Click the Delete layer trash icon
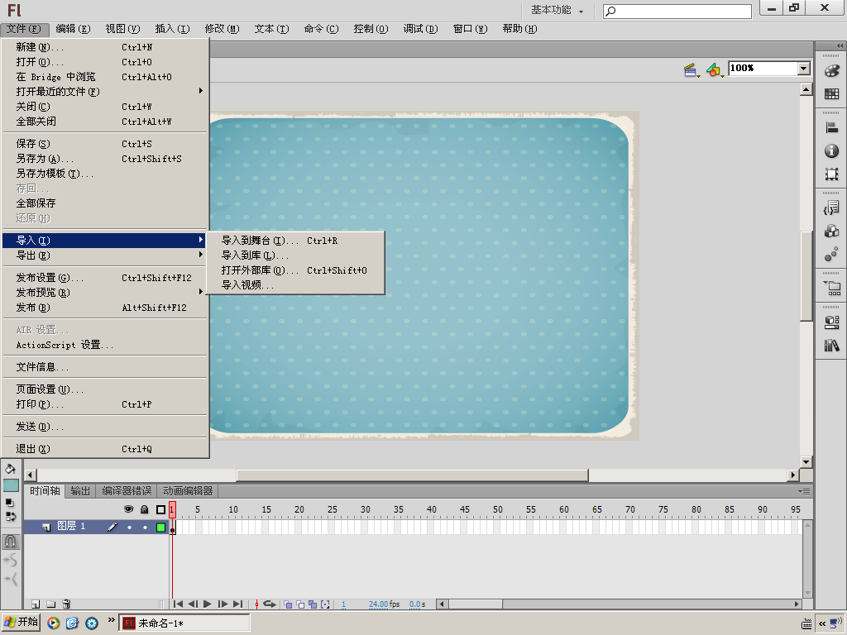Viewport: 847px width, 635px height. 66,604
